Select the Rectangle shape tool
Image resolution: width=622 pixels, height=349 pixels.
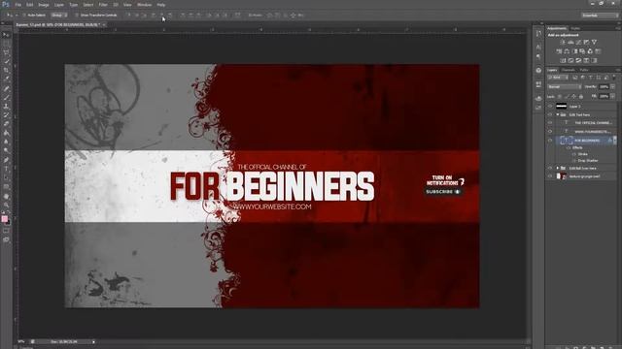[x=6, y=187]
